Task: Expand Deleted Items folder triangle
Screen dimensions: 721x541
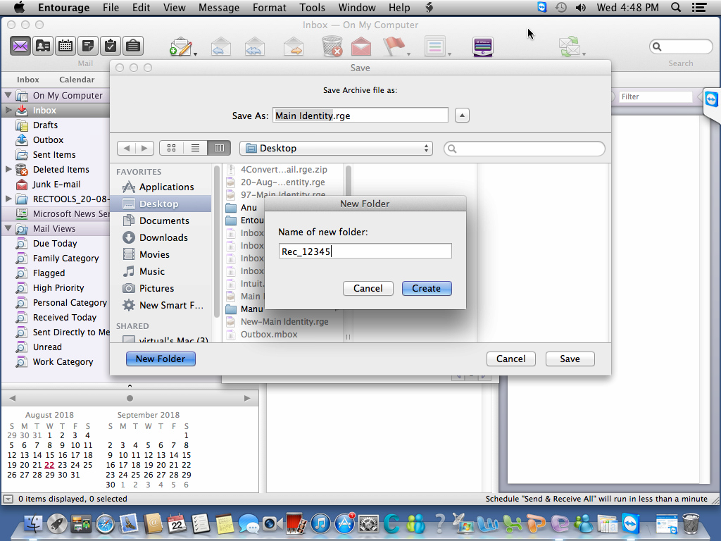Action: 8,169
